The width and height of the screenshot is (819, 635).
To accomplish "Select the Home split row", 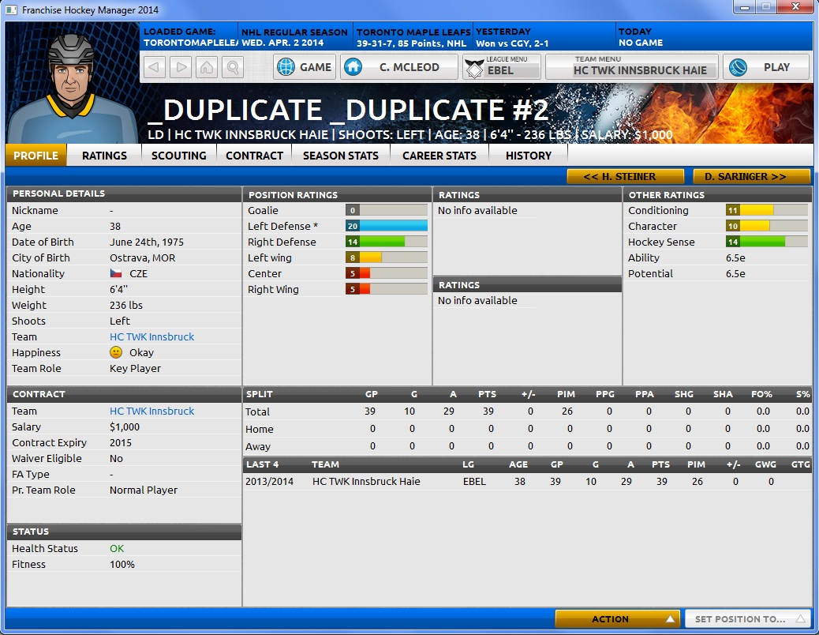I will [x=527, y=429].
